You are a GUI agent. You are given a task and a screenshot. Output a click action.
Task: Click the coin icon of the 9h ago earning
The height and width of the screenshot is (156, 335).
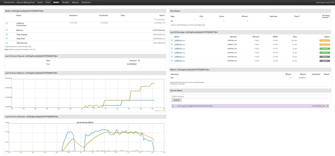[172, 57]
